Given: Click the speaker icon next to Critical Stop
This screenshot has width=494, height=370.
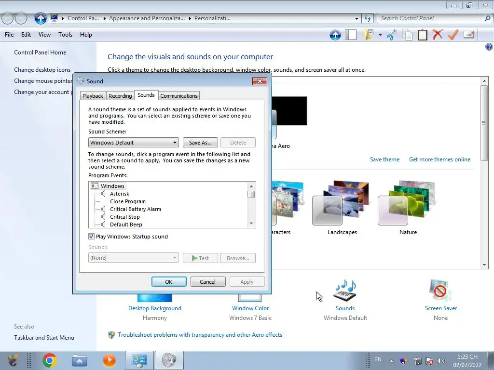Looking at the screenshot, I should (x=103, y=217).
